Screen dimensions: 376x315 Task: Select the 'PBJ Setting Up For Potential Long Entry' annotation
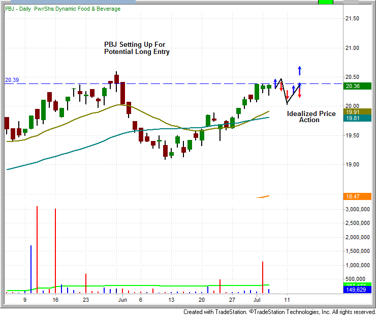click(137, 48)
